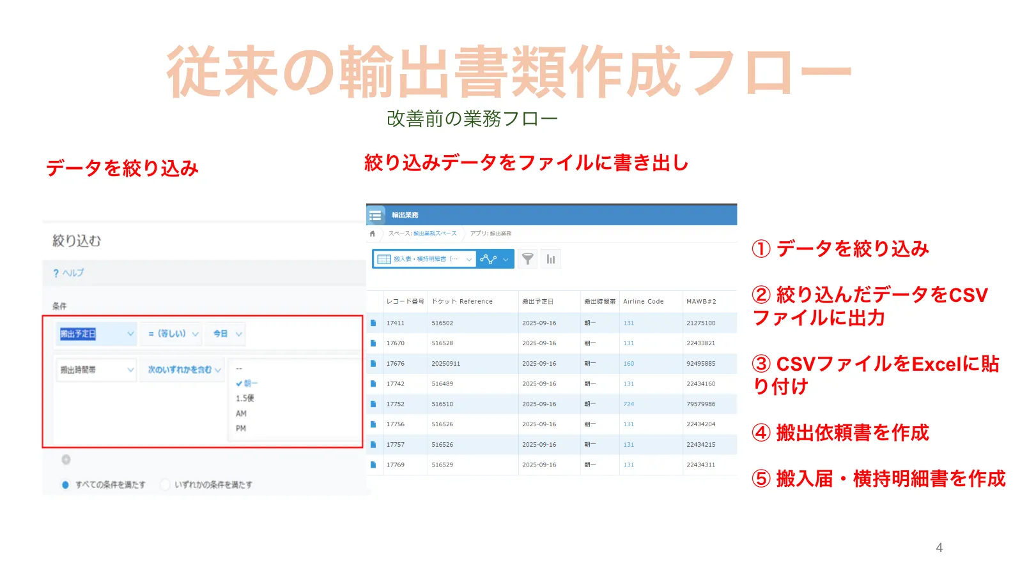Click the filter funnel icon
1020x573 pixels.
coord(527,259)
